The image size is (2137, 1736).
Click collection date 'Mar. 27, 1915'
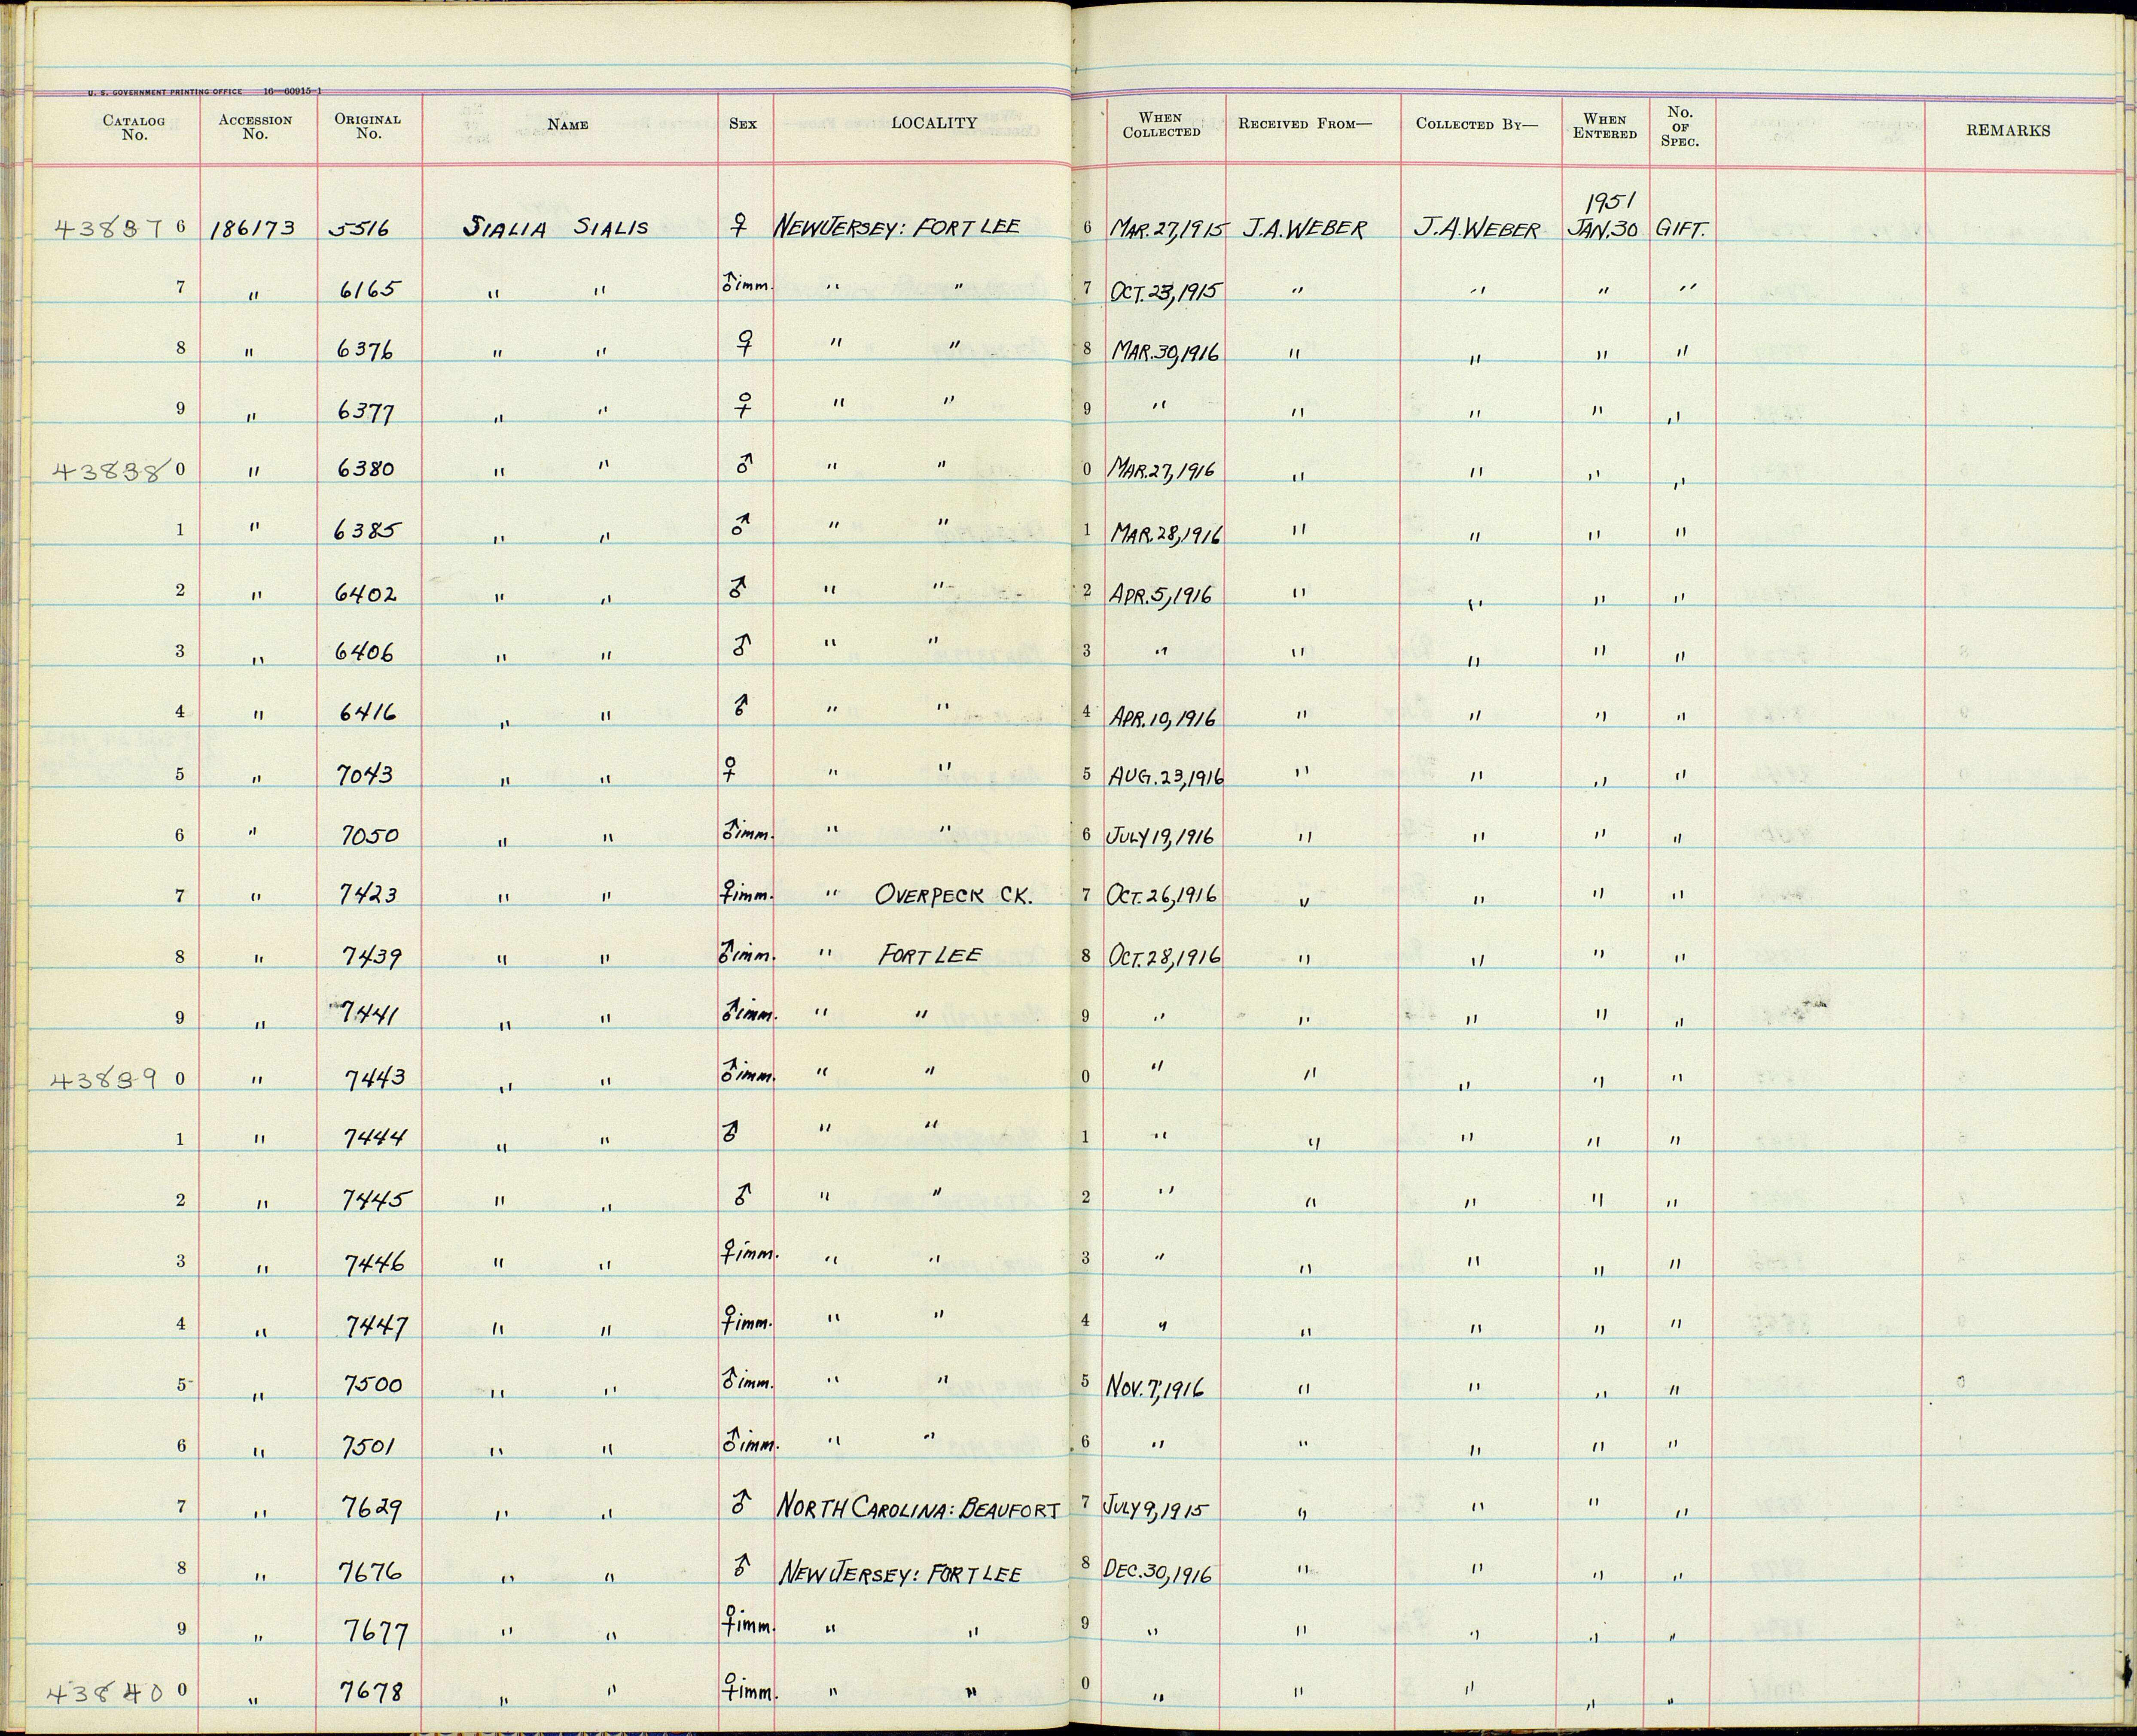pos(1168,229)
